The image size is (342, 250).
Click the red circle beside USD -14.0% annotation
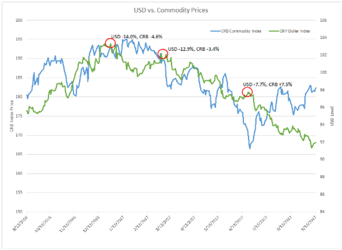pos(110,43)
